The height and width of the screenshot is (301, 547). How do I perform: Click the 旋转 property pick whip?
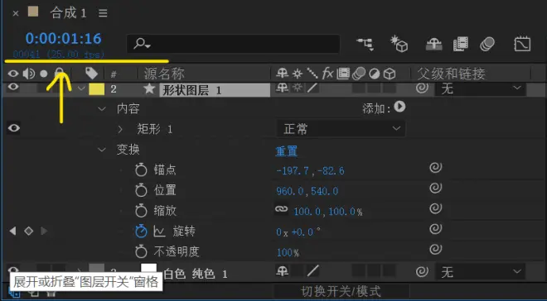pos(435,229)
